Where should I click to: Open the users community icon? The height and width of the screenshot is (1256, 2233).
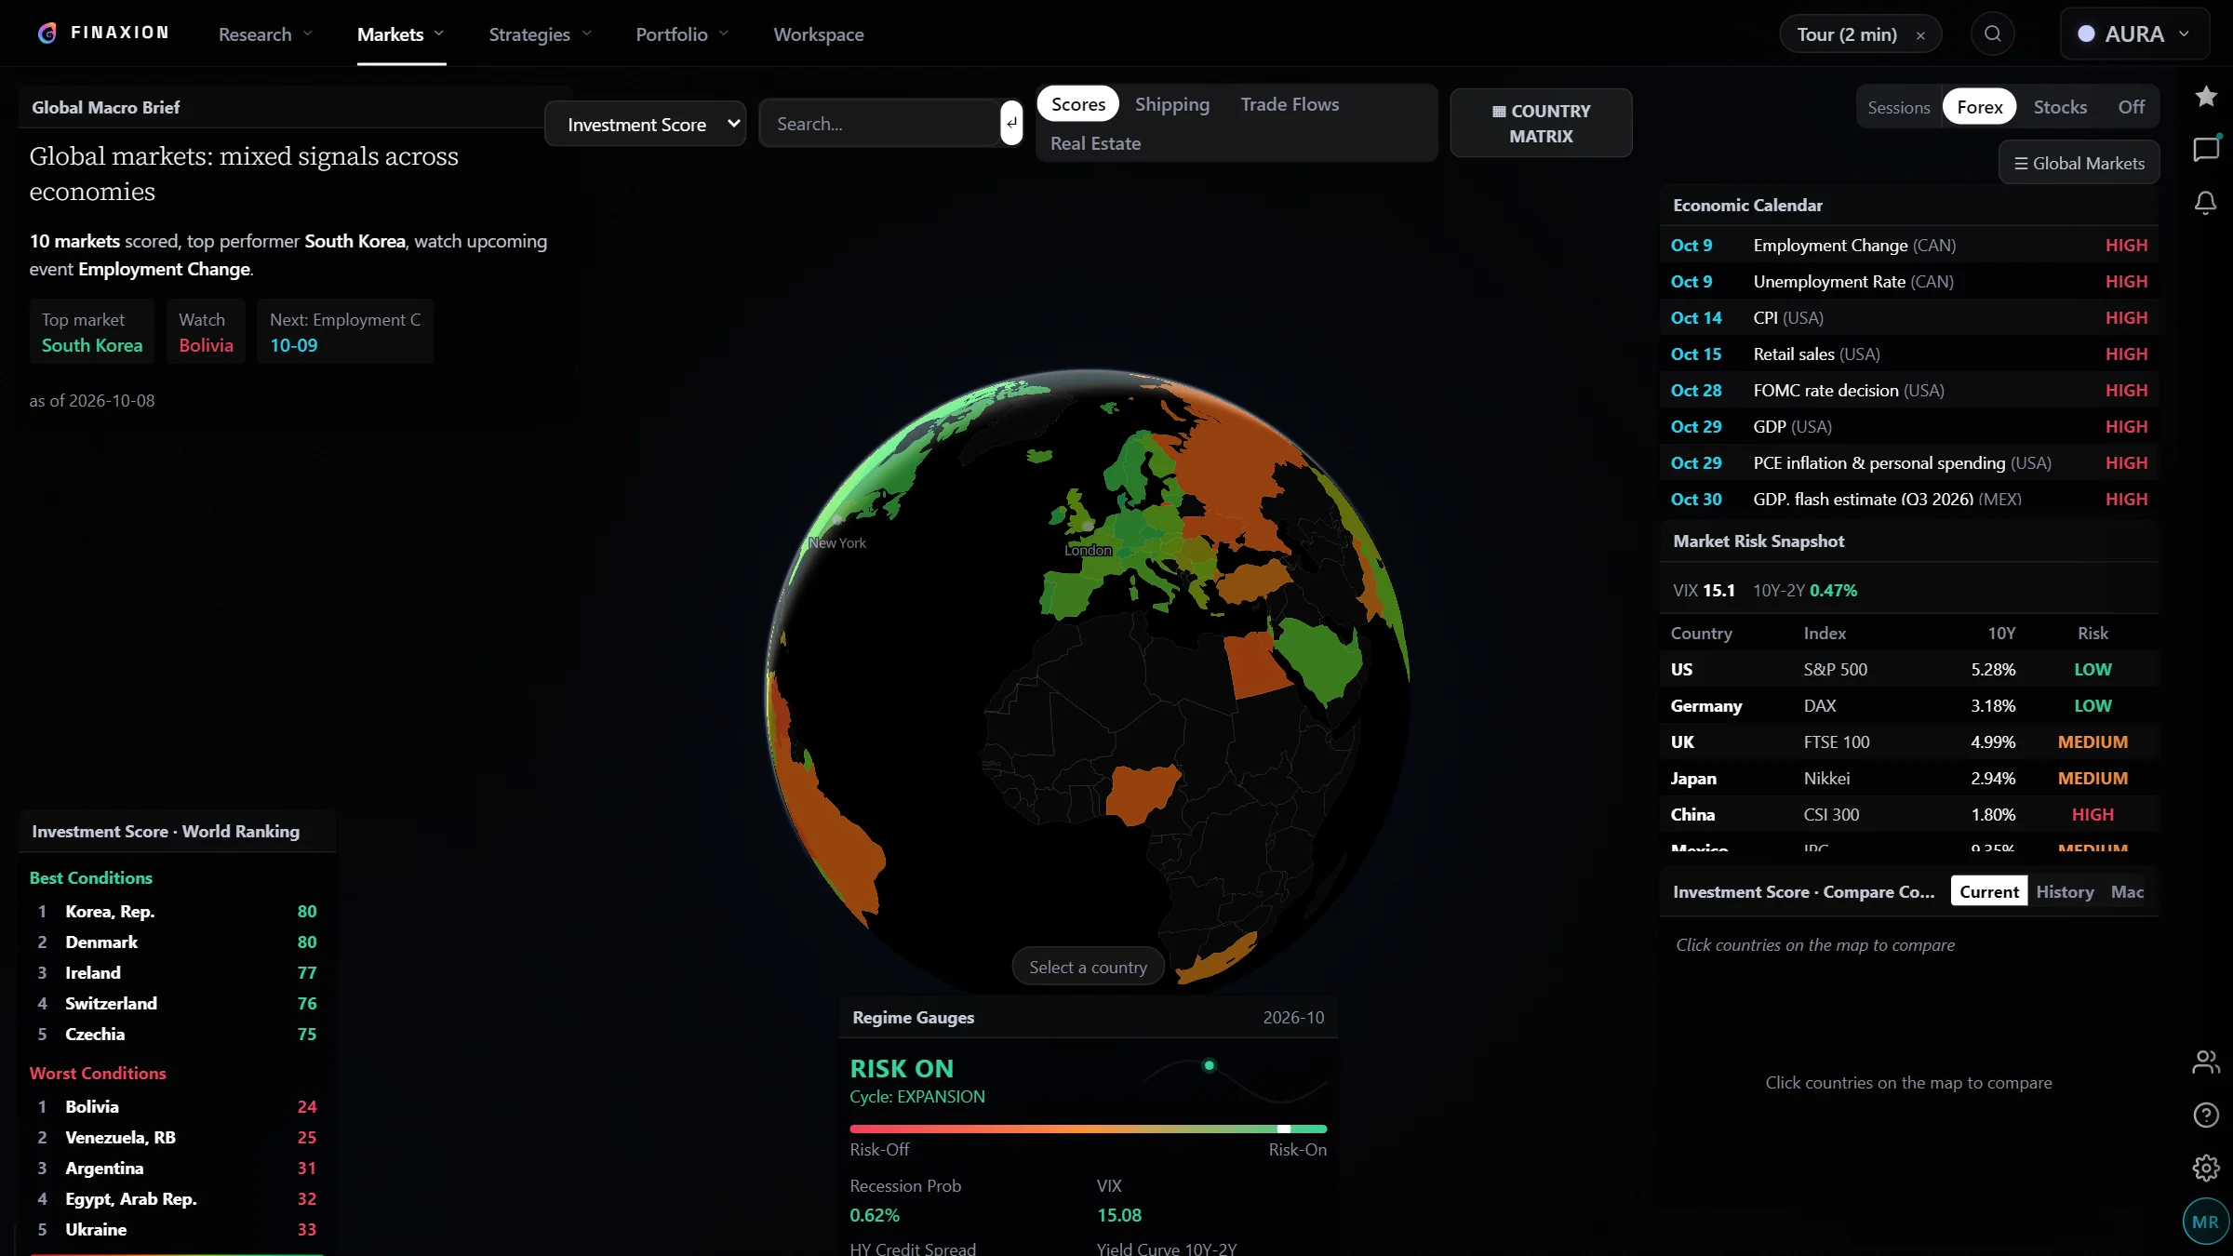tap(2206, 1062)
